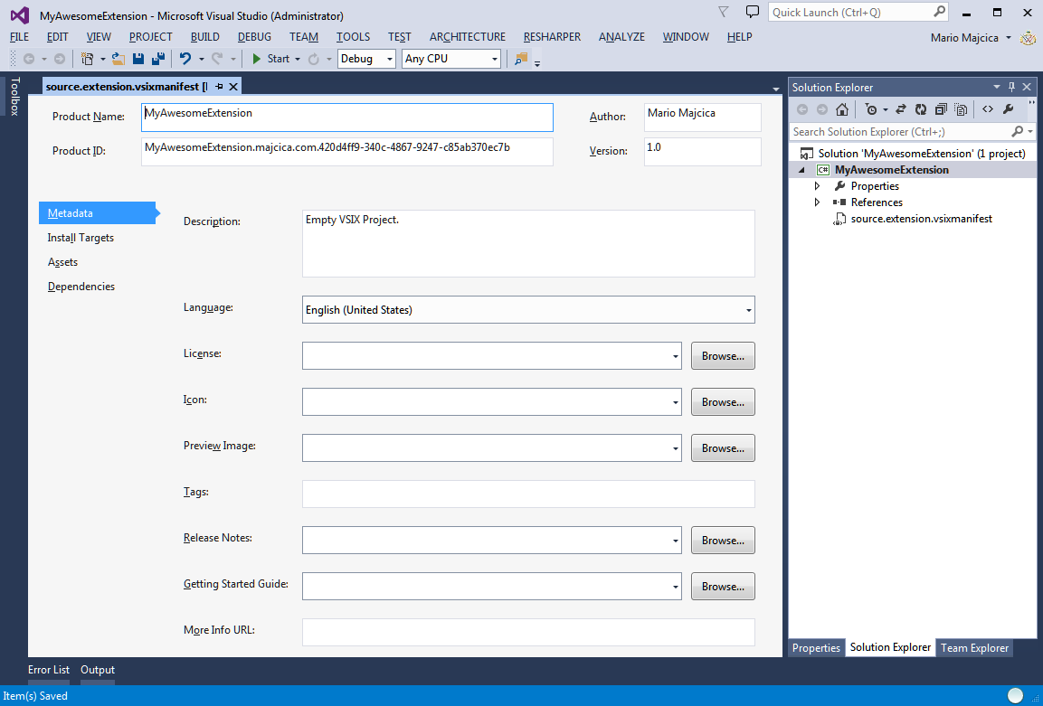This screenshot has height=706, width=1043.
Task: Switch to the Team Explorer tab
Action: point(974,647)
